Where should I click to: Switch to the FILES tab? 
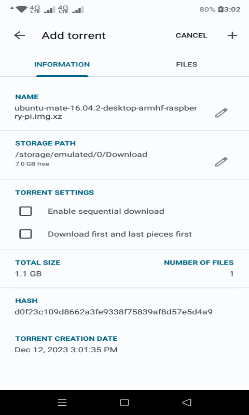[187, 64]
